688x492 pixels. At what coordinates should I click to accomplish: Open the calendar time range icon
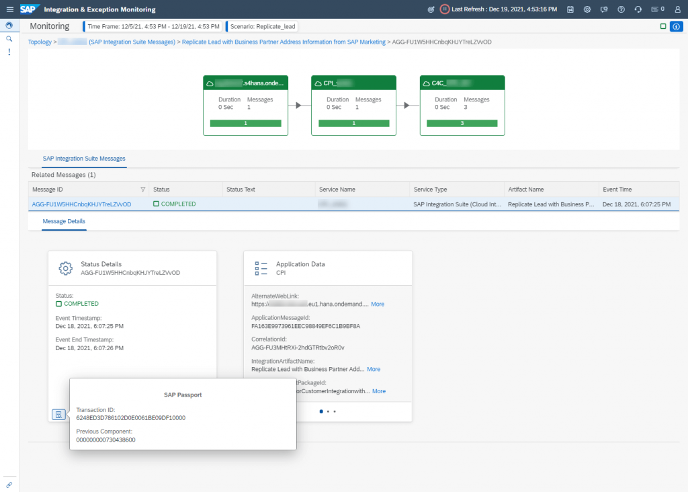point(570,9)
